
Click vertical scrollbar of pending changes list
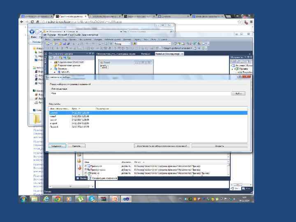point(229,168)
